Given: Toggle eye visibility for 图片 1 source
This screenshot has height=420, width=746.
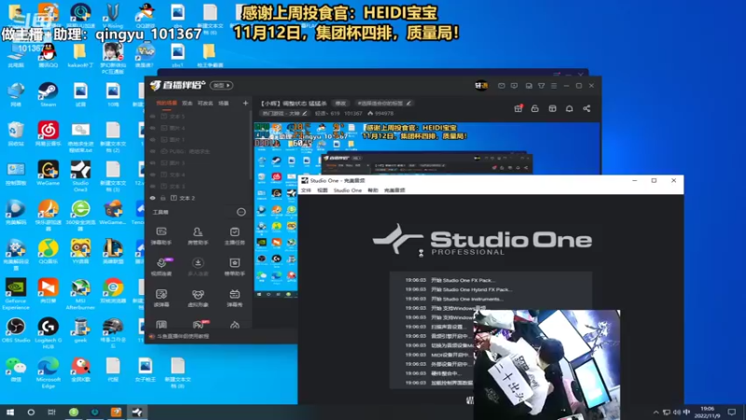Looking at the screenshot, I should point(153,139).
